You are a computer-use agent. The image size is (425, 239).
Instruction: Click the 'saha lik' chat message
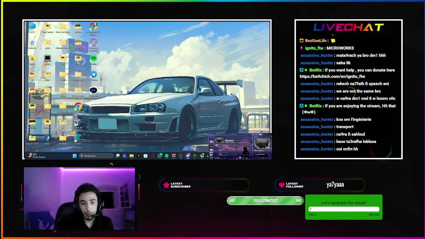[x=343, y=63]
